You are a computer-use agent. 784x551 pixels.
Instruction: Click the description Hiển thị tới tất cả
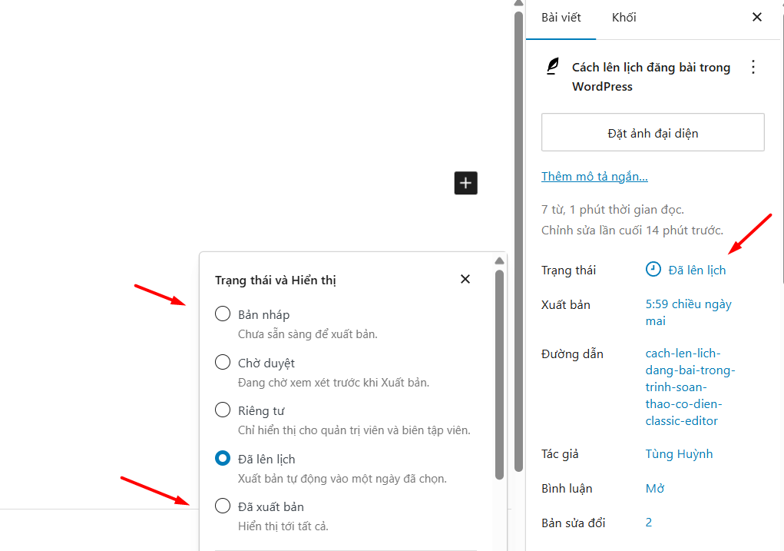point(283,526)
